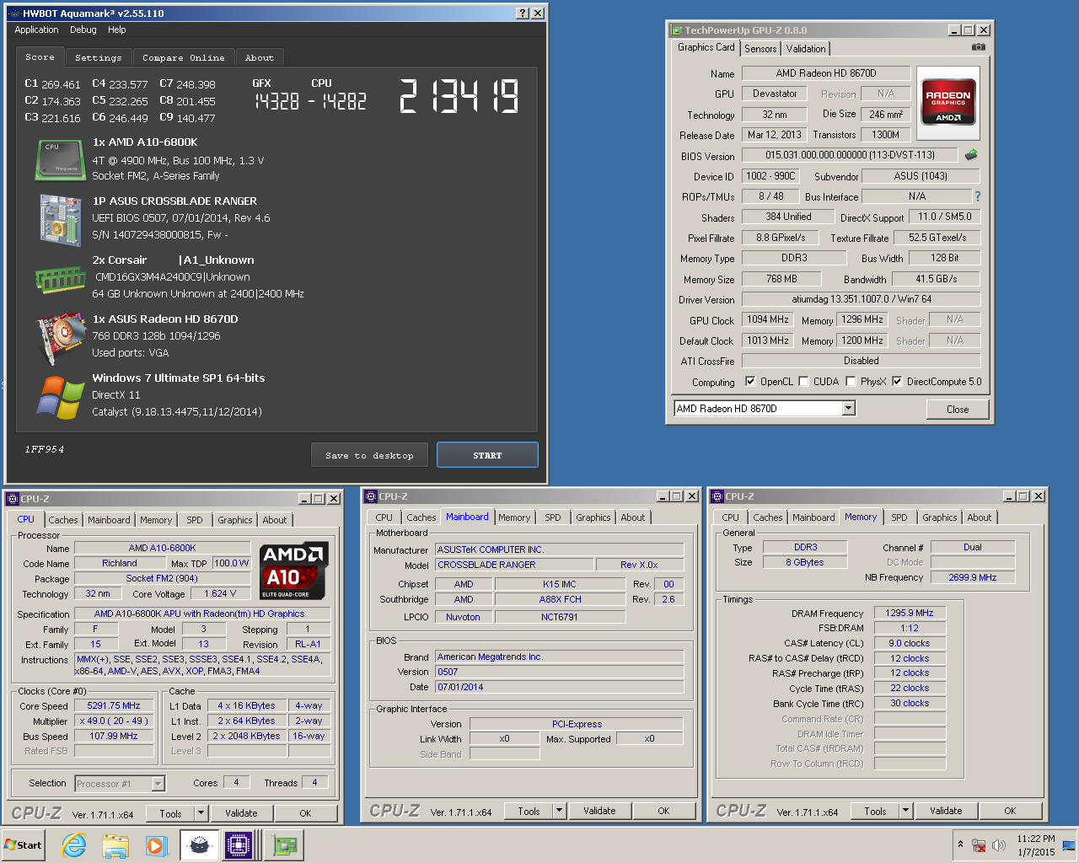Click the START benchmark button

[x=487, y=455]
